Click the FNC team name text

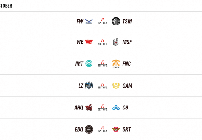[127, 64]
